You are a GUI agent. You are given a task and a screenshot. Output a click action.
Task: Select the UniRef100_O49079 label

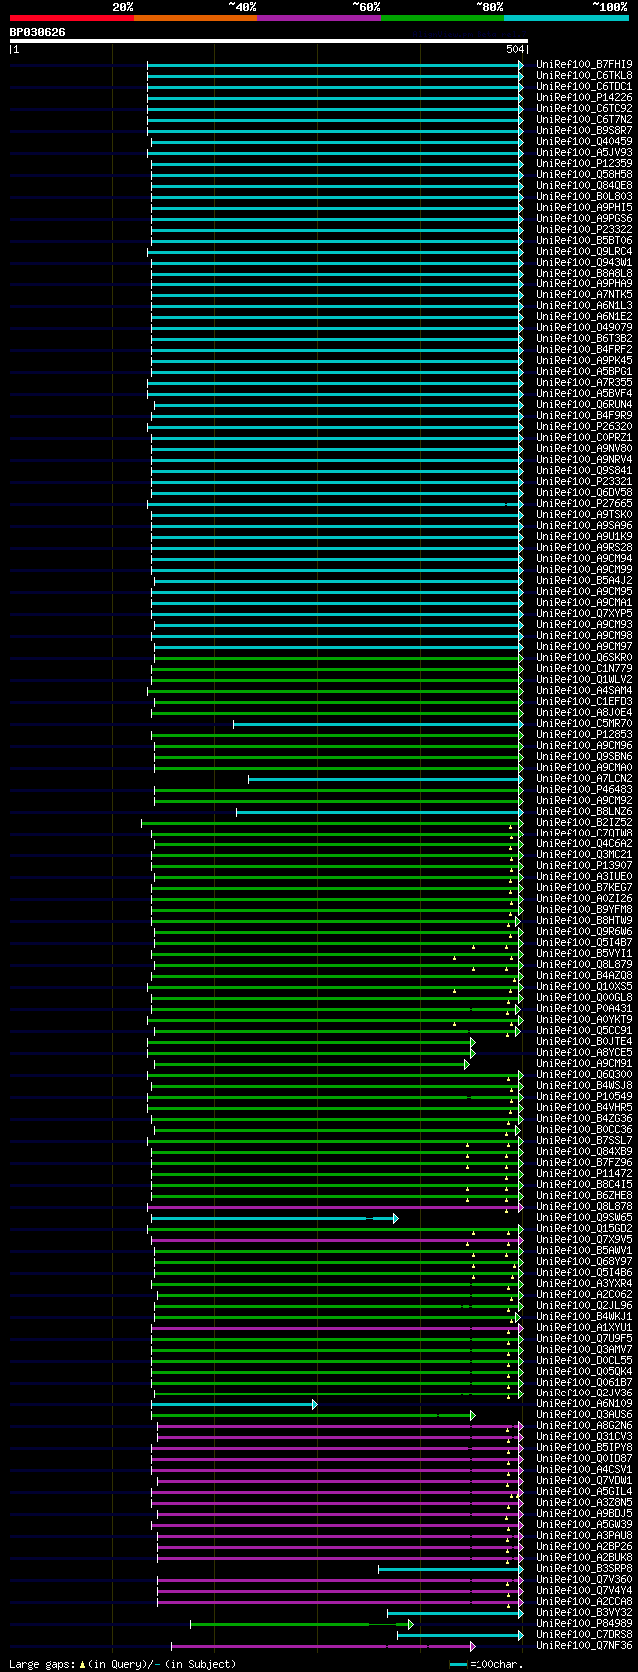click(x=584, y=327)
